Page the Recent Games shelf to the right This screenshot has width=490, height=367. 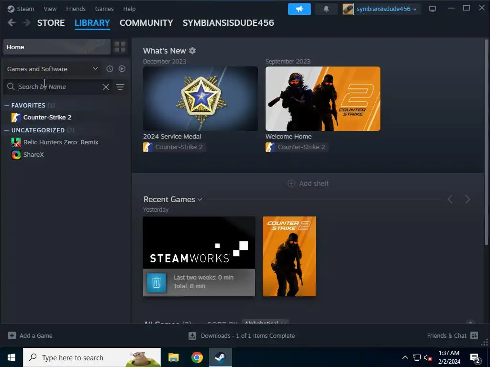467,199
